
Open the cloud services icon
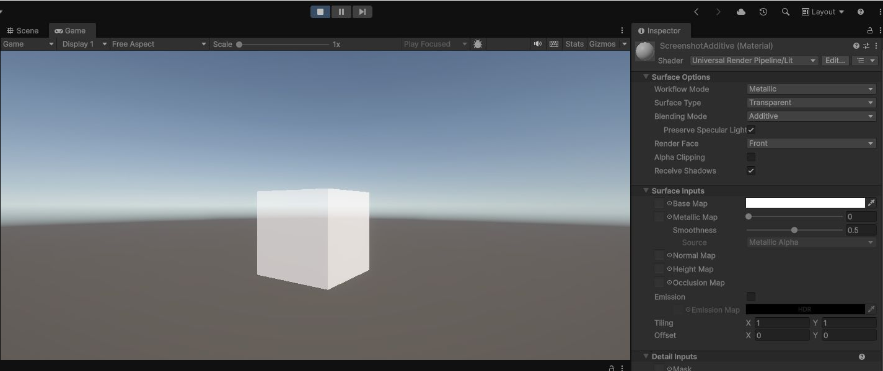[x=741, y=12]
